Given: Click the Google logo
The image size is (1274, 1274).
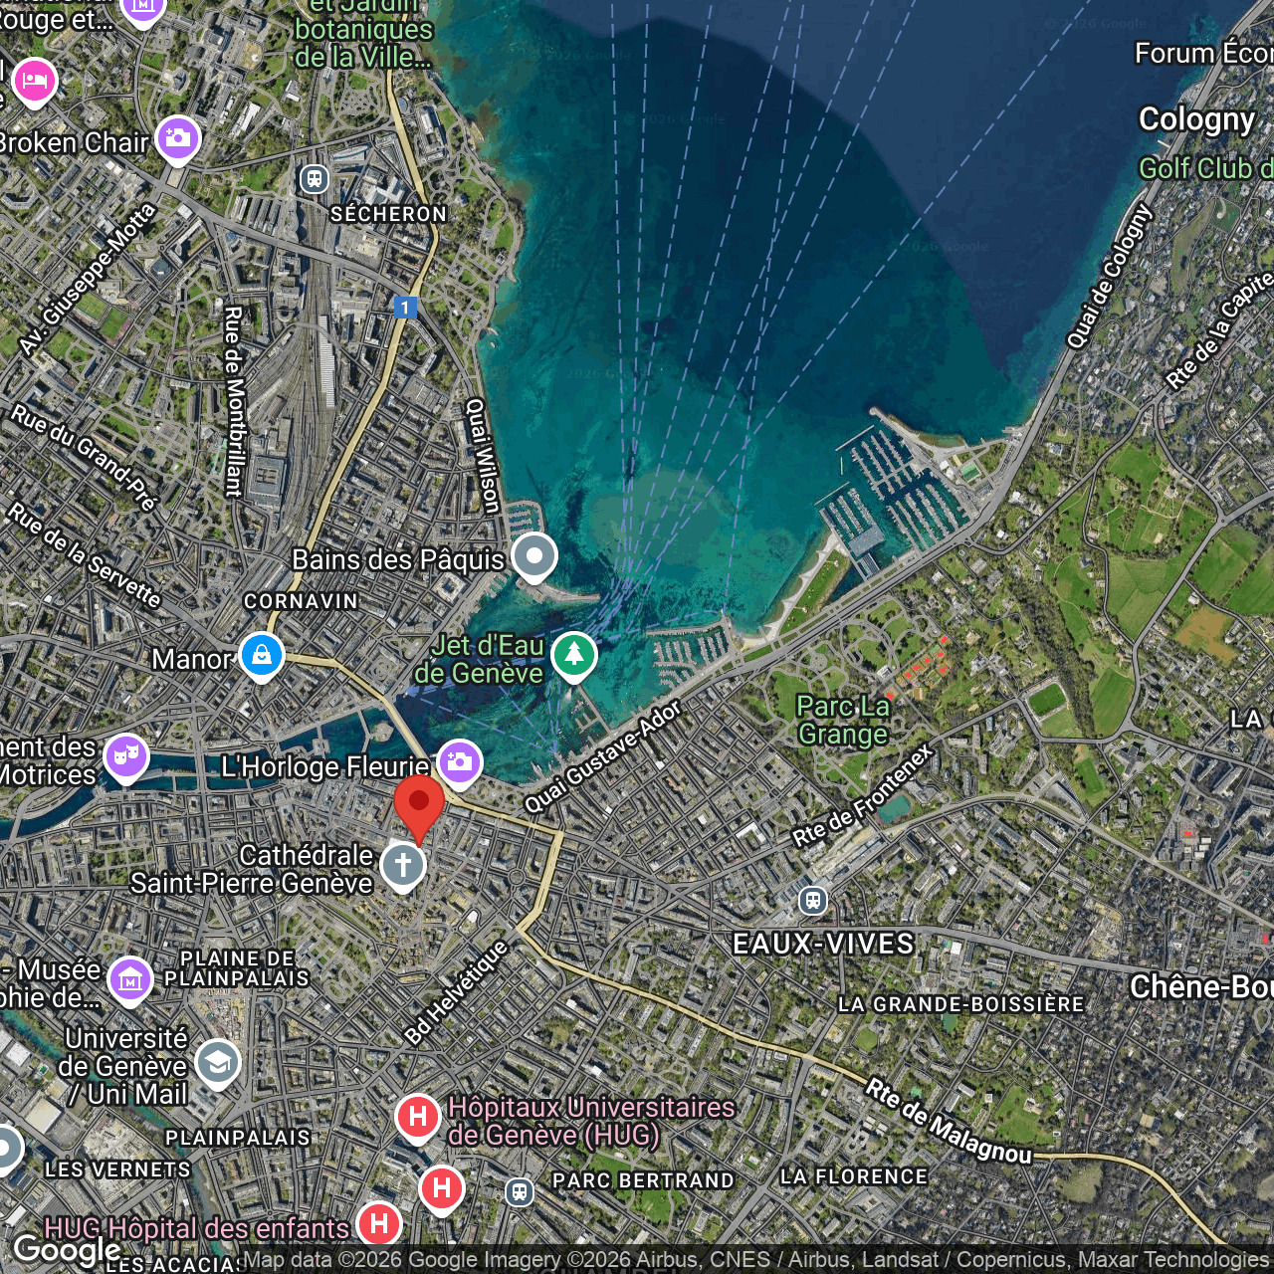Looking at the screenshot, I should [x=67, y=1250].
